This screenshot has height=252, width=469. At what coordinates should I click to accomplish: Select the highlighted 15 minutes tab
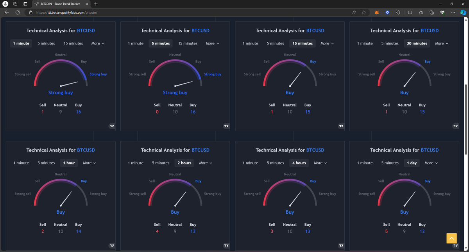coord(303,43)
